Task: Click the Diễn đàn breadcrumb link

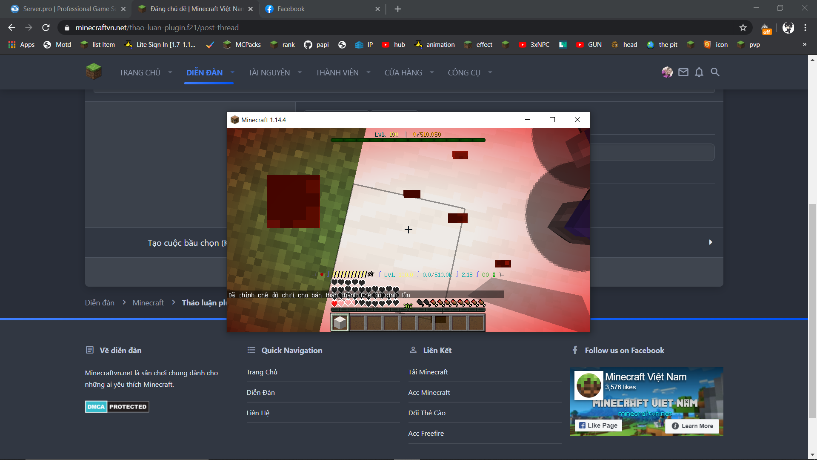Action: coord(100,303)
